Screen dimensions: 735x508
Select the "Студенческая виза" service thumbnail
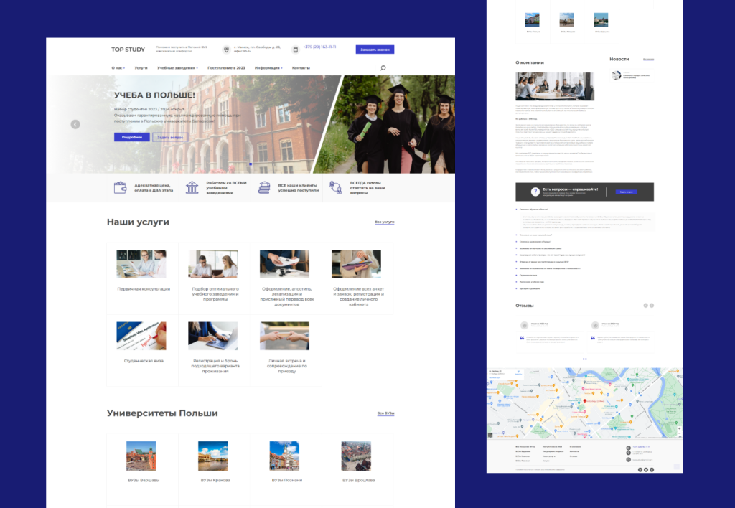pos(141,336)
